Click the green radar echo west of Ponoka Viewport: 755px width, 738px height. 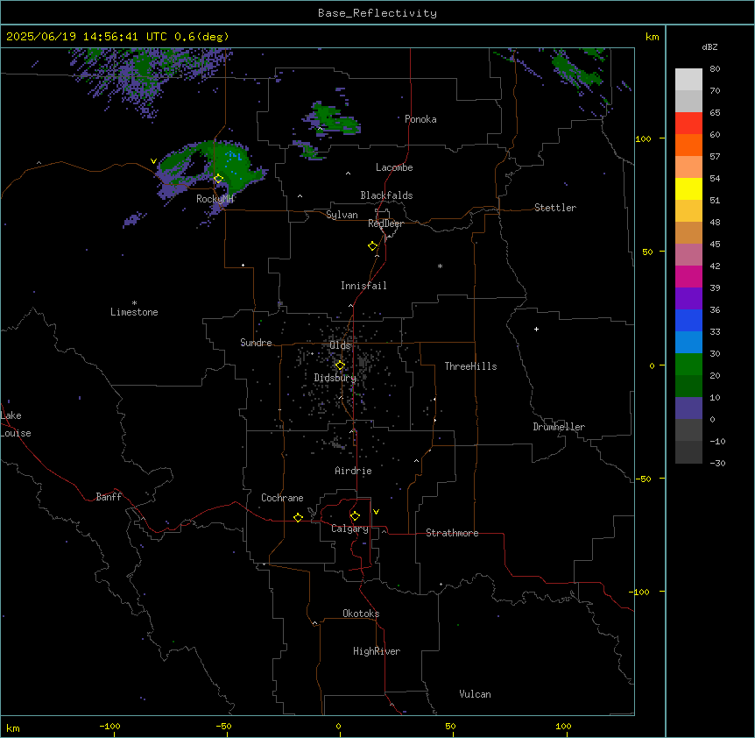332,118
